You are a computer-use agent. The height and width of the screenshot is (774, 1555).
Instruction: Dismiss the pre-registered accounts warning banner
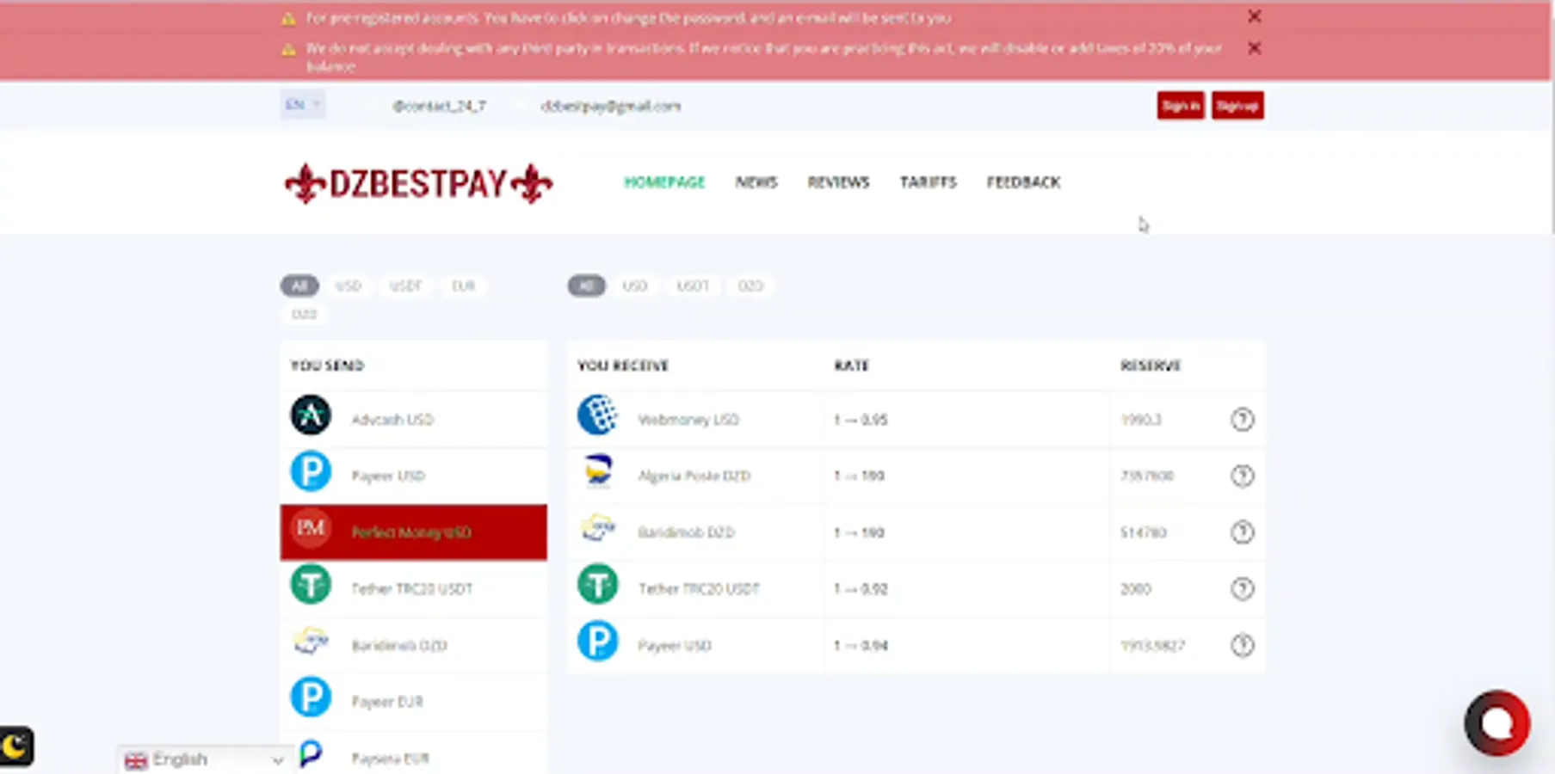click(1255, 16)
